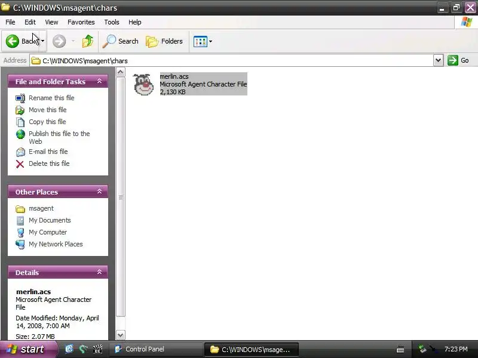Open the Help menu
Image resolution: width=478 pixels, height=358 pixels.
(135, 22)
